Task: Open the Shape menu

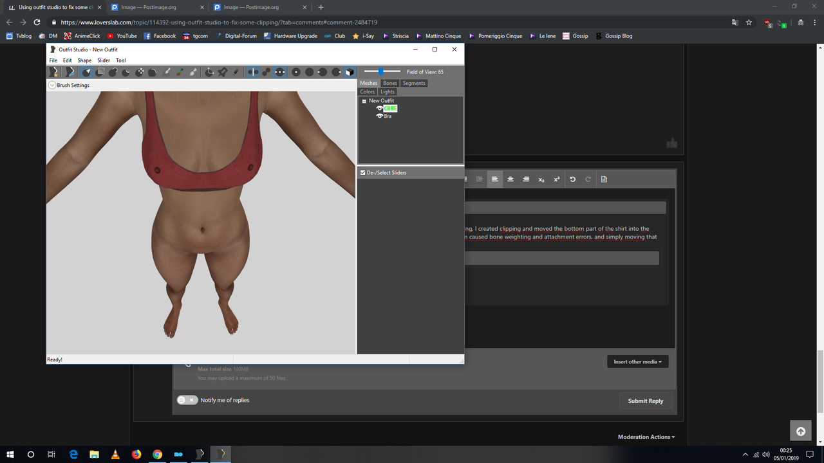Action: point(84,60)
